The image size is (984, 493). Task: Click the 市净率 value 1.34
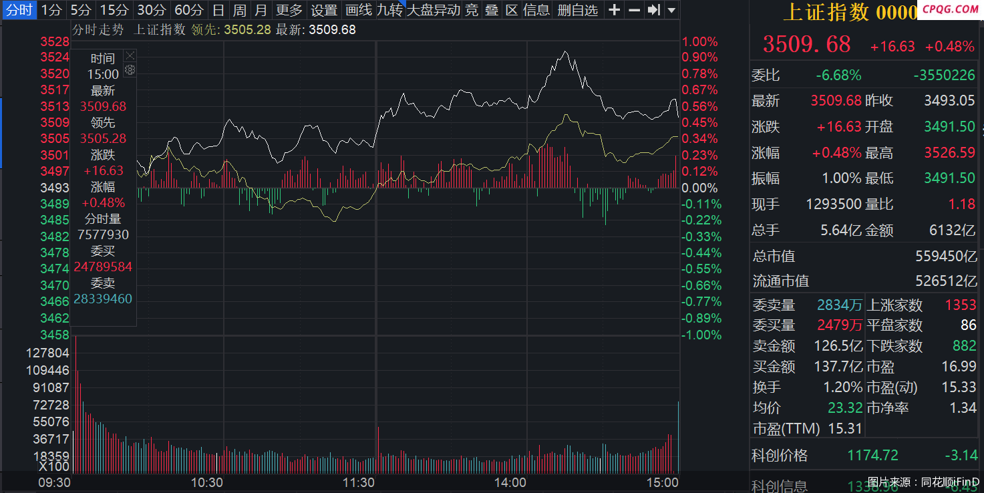(x=963, y=408)
